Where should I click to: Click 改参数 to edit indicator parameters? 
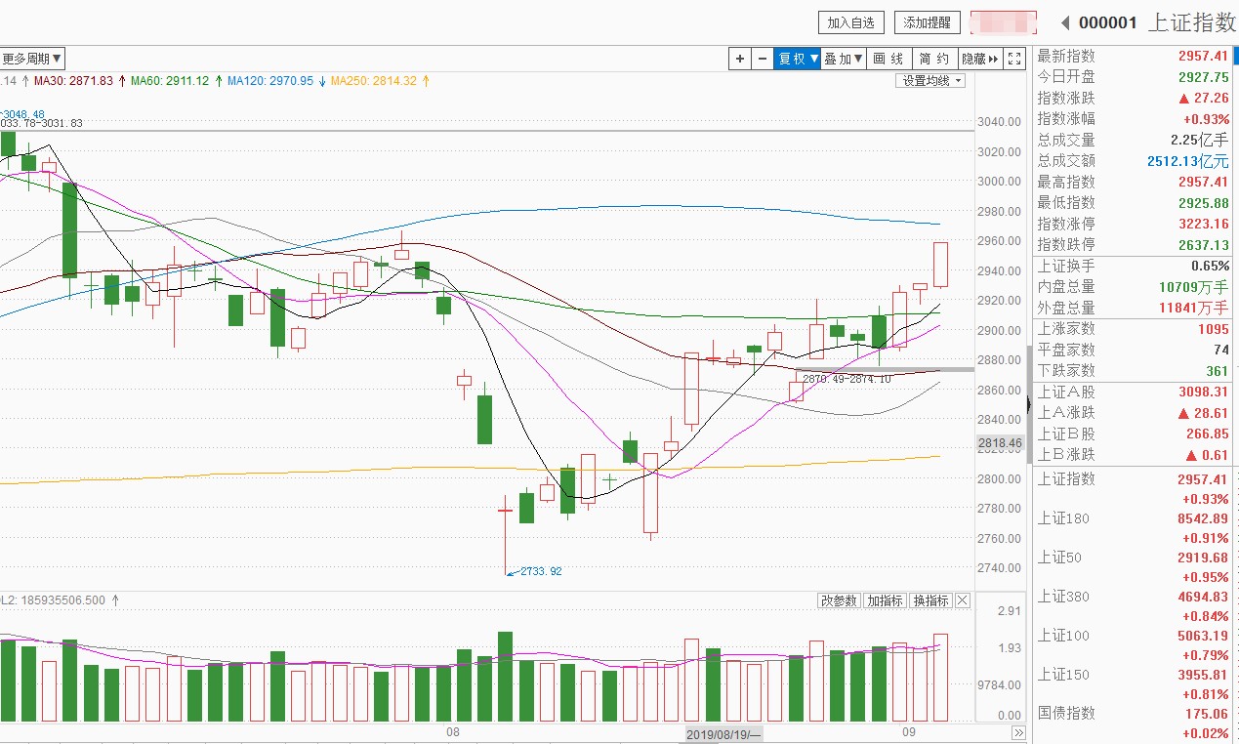coord(839,600)
